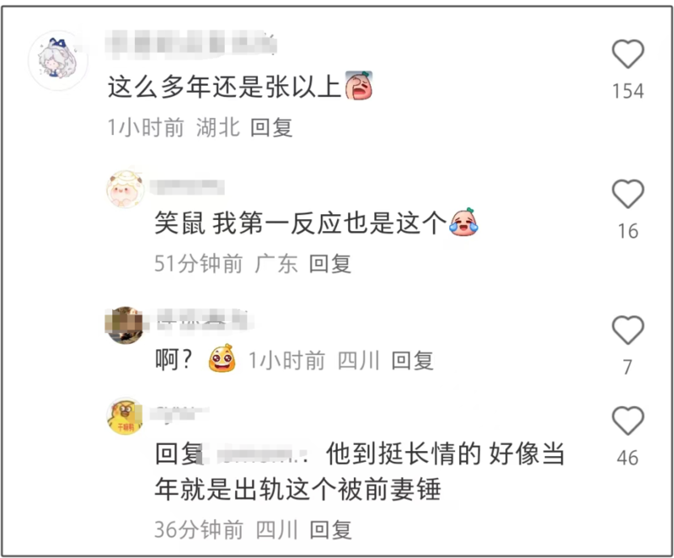The width and height of the screenshot is (674, 558).
Task: Like the comment with 154 likes
Action: coord(628,54)
